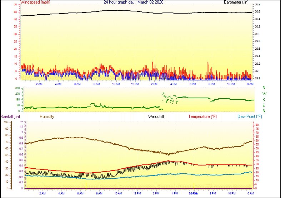Click the S wind direction letter
Image resolution: width=285 pixels, height=198 pixels.
coord(264,99)
